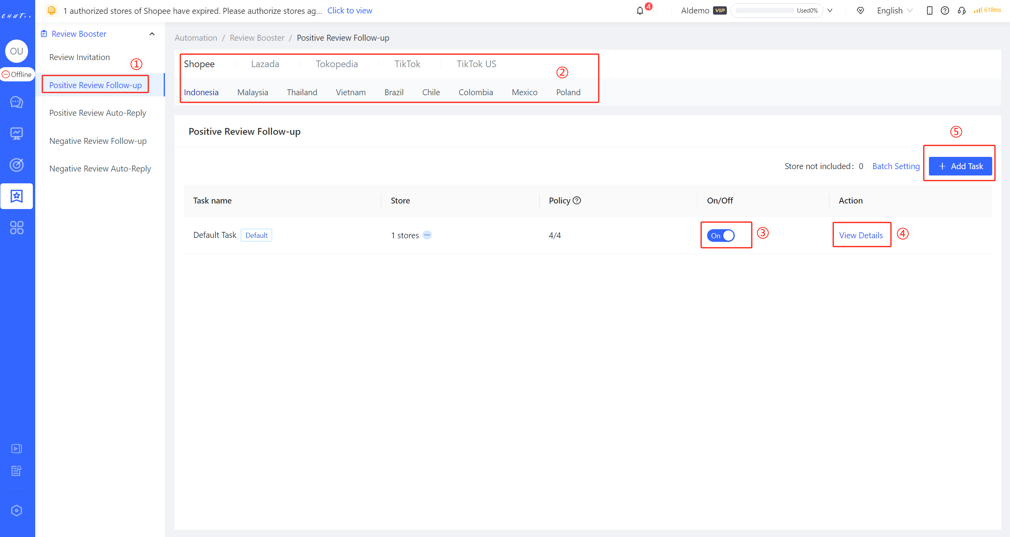Switch to the Lazada platform tab
1010x537 pixels.
265,64
